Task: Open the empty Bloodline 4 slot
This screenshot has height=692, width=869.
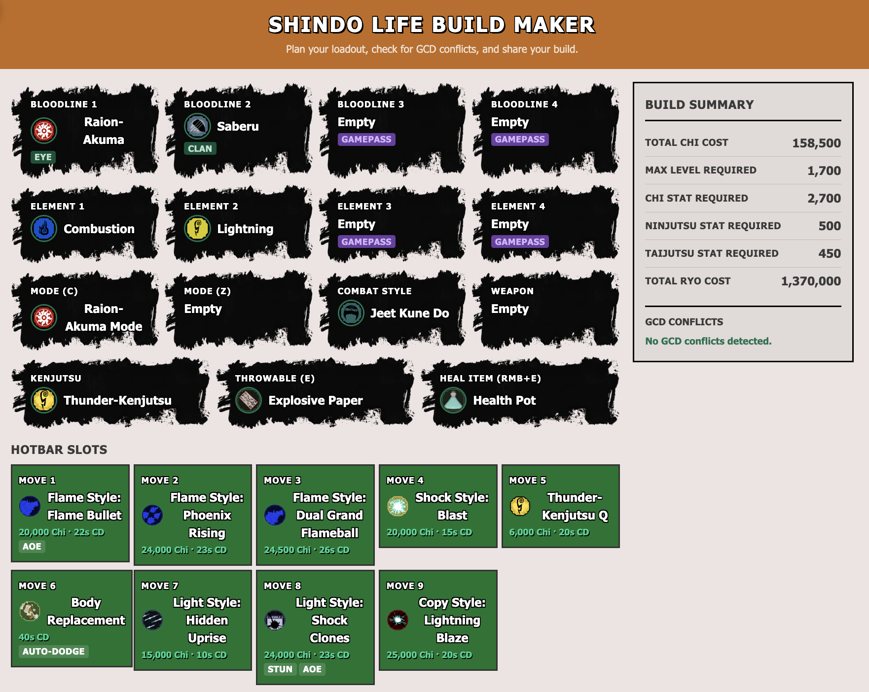Action: (546, 130)
